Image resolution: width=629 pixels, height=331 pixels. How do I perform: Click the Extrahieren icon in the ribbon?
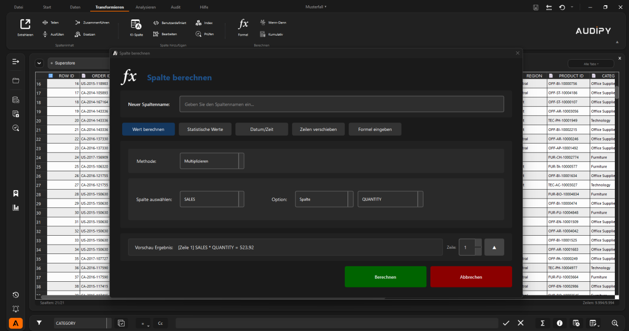[x=25, y=24]
